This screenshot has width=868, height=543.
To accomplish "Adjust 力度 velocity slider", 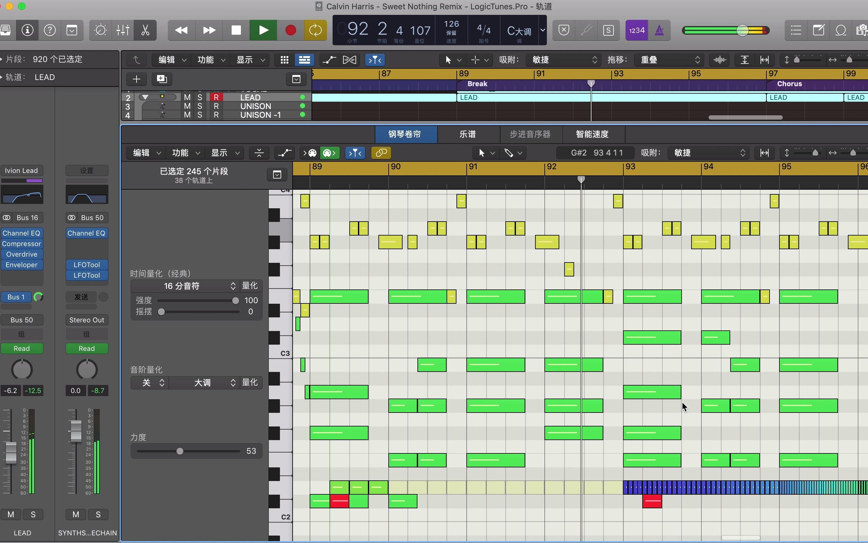I will point(188,451).
